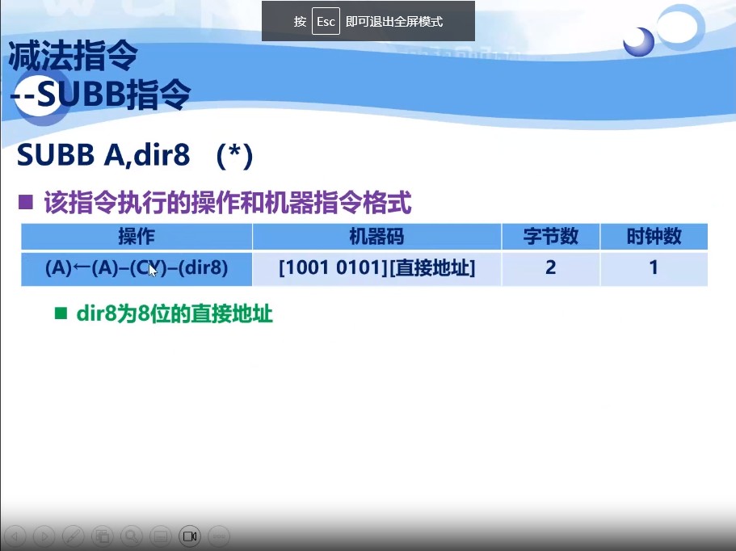The width and height of the screenshot is (736, 551).
Task: Click the bullet text 该指令执行的操作和机器指令格式
Action: (x=228, y=203)
